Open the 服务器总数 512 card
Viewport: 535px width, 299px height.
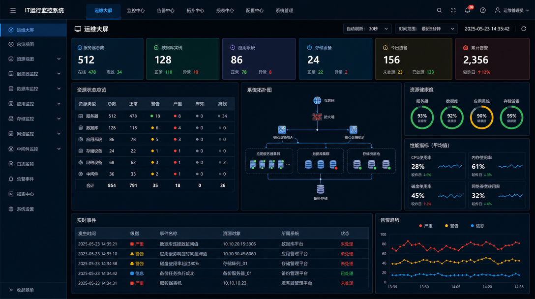click(108, 59)
